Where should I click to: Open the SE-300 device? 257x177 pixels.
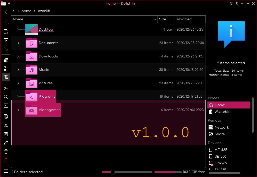pyautogui.click(x=229, y=156)
